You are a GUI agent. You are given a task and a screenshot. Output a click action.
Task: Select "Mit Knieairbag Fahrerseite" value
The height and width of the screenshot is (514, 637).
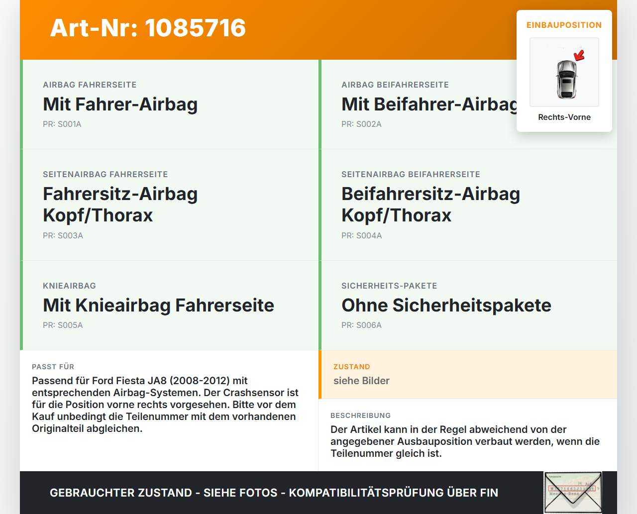[159, 305]
